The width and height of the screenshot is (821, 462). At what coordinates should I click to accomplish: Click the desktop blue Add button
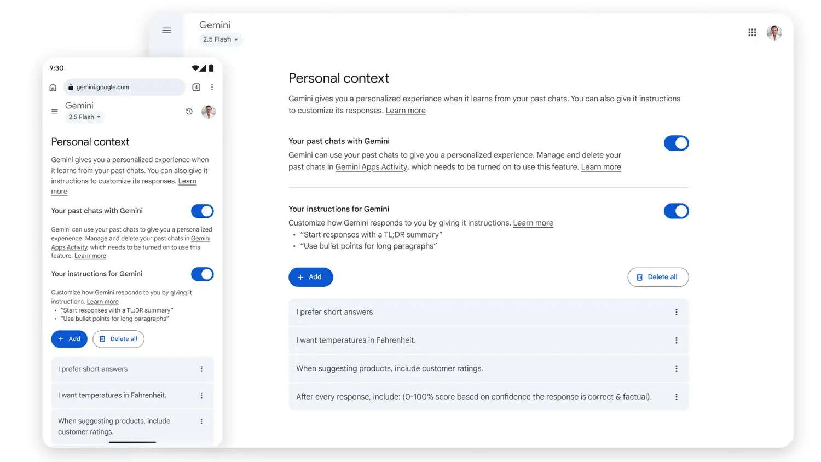310,277
